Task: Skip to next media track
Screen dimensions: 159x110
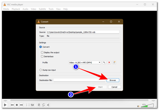Action: pyautogui.click(x=21, y=105)
